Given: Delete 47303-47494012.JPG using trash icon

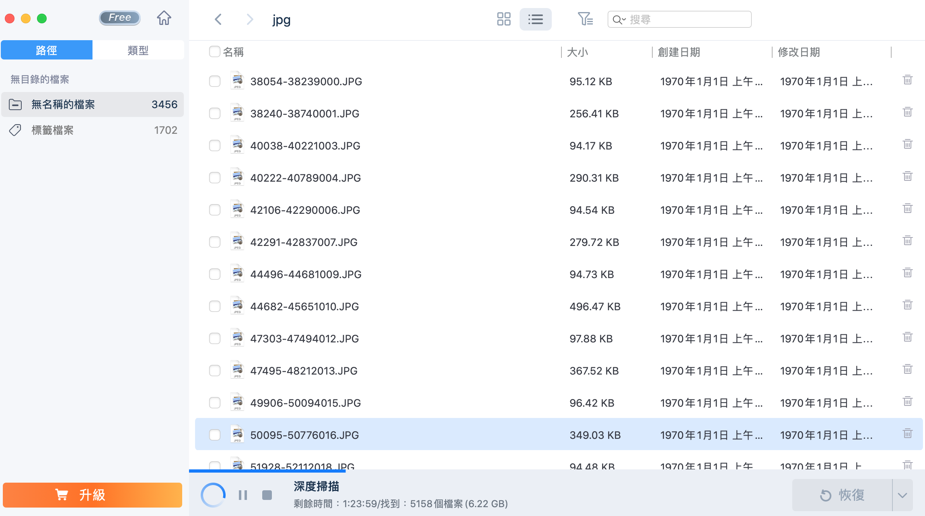Looking at the screenshot, I should coord(908,337).
